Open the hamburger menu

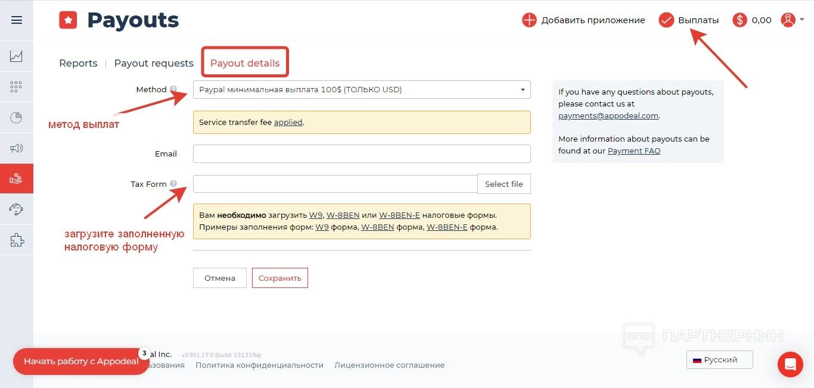pyautogui.click(x=17, y=20)
